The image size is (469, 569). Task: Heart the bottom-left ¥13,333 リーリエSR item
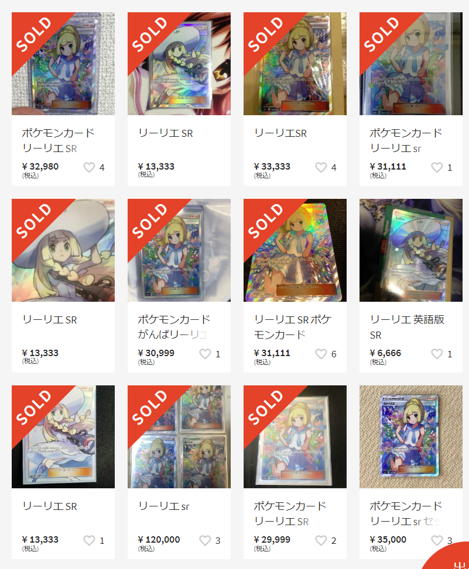(x=89, y=540)
